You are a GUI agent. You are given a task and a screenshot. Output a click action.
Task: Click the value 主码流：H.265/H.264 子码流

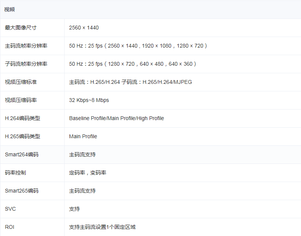coord(131,82)
